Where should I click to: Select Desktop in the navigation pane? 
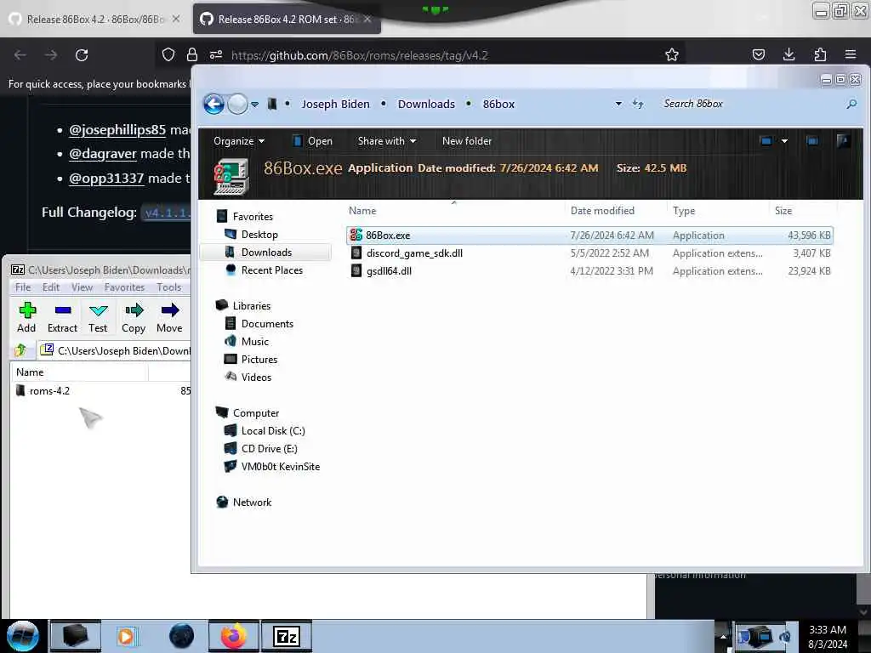259,235
